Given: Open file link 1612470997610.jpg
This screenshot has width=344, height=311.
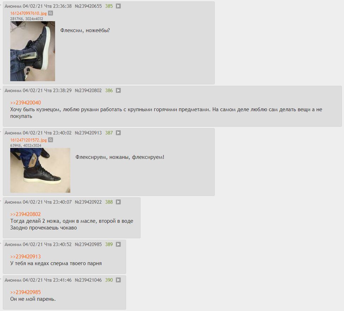Looking at the screenshot, I should (28, 13).
